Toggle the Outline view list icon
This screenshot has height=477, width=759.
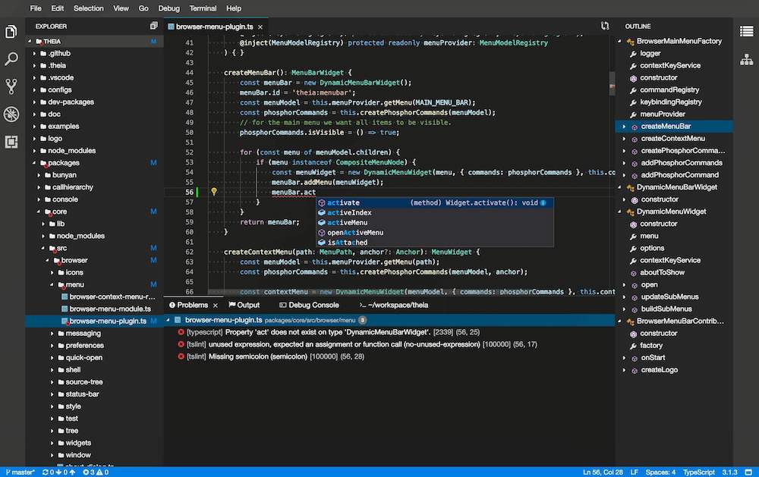746,31
